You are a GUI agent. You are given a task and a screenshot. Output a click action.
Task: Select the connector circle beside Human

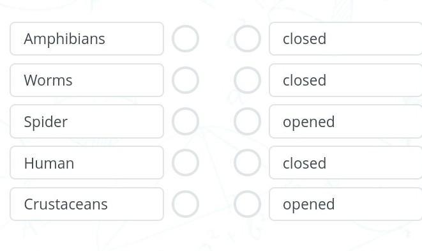185,163
